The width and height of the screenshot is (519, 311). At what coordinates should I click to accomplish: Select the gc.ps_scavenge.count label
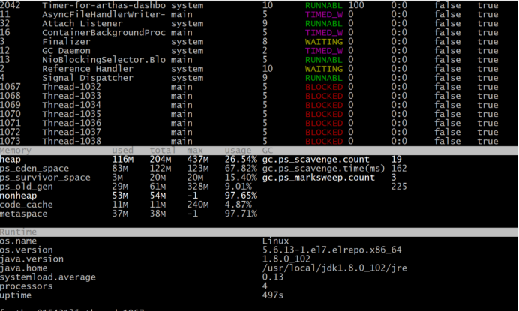coord(317,160)
